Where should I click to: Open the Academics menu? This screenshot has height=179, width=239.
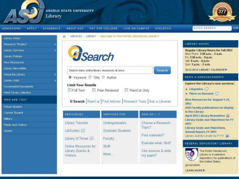[51, 29]
